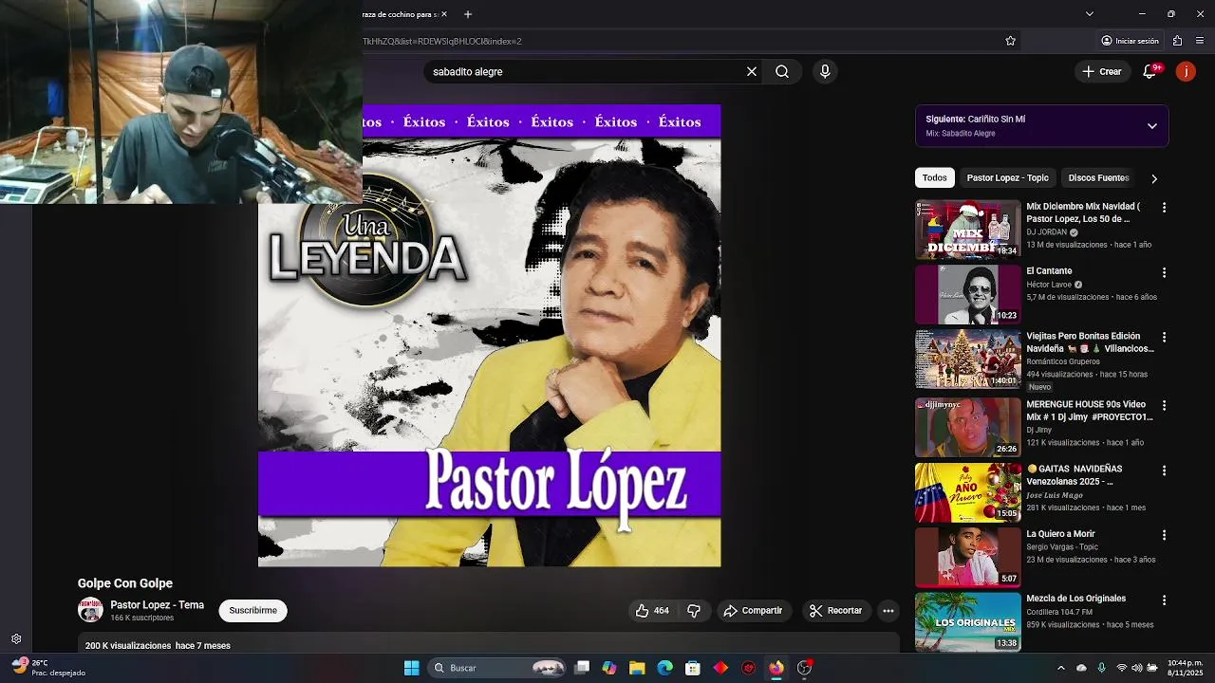Open options for La Quiero a Morir
This screenshot has height=683, width=1215.
pos(1164,535)
